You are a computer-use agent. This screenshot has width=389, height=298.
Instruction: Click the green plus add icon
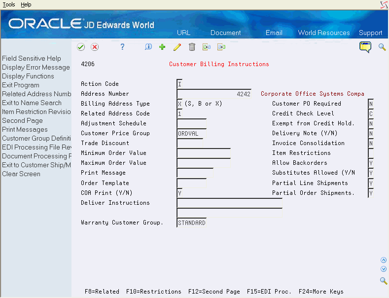coord(162,47)
